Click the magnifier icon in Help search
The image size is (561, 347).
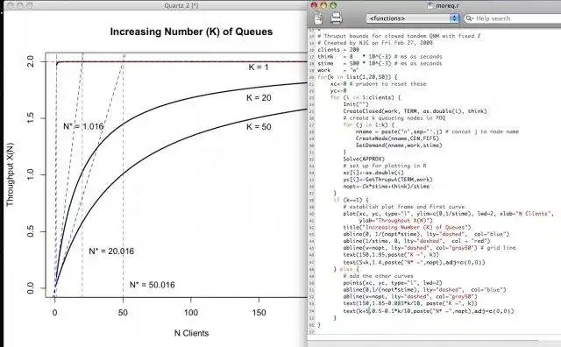[470, 18]
